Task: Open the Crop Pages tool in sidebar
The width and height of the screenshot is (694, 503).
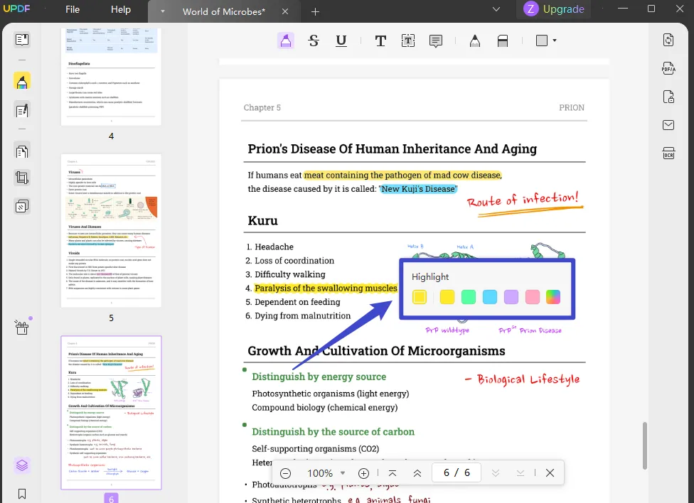Action: (x=21, y=178)
